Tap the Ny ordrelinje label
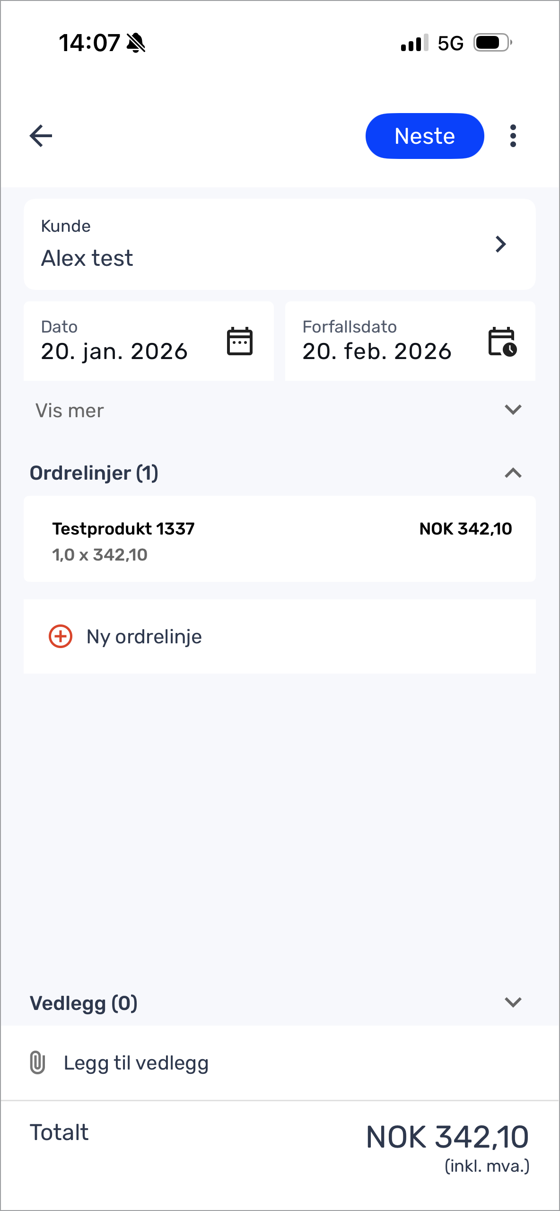 coord(144,637)
